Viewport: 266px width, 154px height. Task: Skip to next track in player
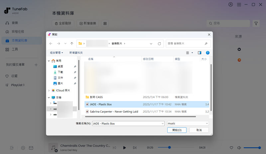135,148
